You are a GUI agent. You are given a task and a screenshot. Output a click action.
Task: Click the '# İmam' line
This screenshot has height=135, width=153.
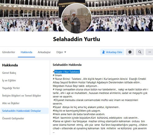click(57, 75)
